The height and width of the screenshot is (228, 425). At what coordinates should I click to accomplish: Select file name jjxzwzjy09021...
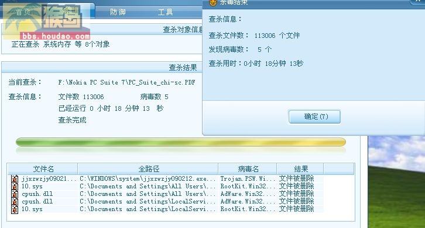pos(49,179)
